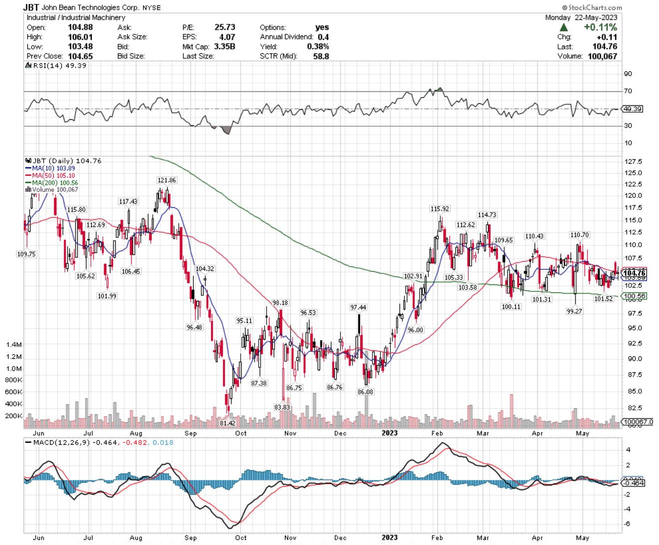Image resolution: width=659 pixels, height=545 pixels.
Task: Click the +0.11% percent change text
Action: point(601,27)
